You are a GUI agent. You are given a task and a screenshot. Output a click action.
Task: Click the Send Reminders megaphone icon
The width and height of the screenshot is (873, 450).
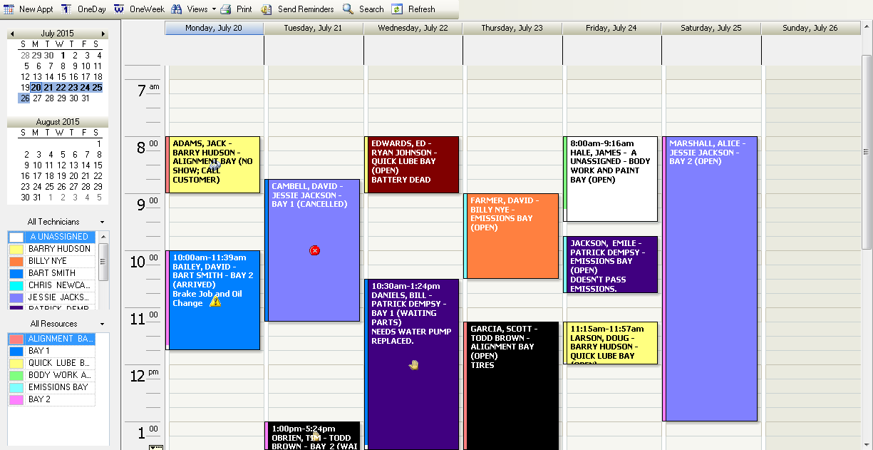[266, 9]
